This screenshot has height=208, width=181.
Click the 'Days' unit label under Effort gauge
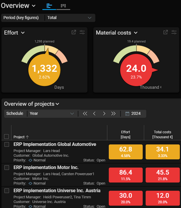pyautogui.click(x=59, y=88)
